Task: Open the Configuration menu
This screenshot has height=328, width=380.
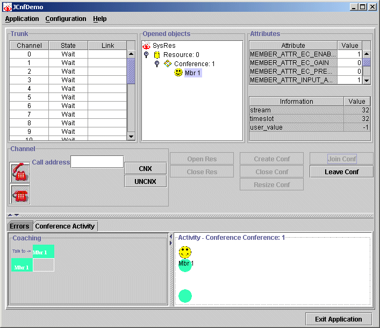Action: [x=66, y=19]
